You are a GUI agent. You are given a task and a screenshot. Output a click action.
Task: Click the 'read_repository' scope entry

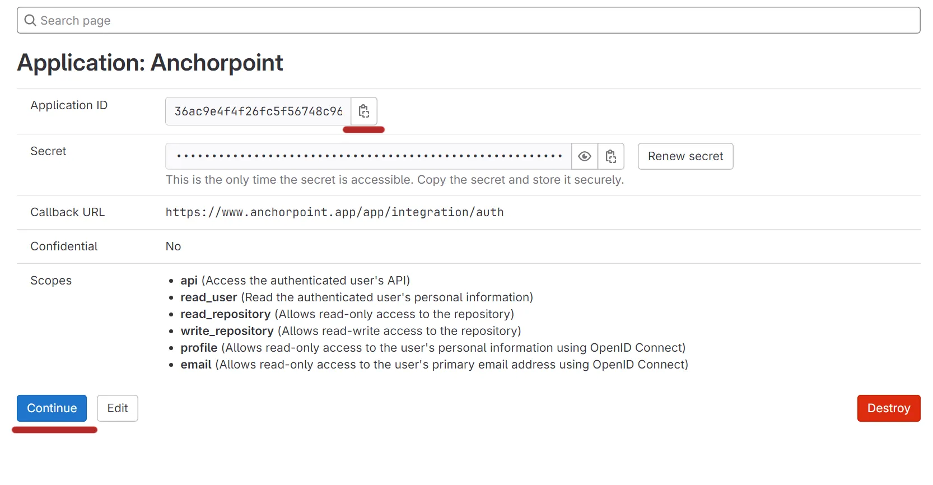347,314
